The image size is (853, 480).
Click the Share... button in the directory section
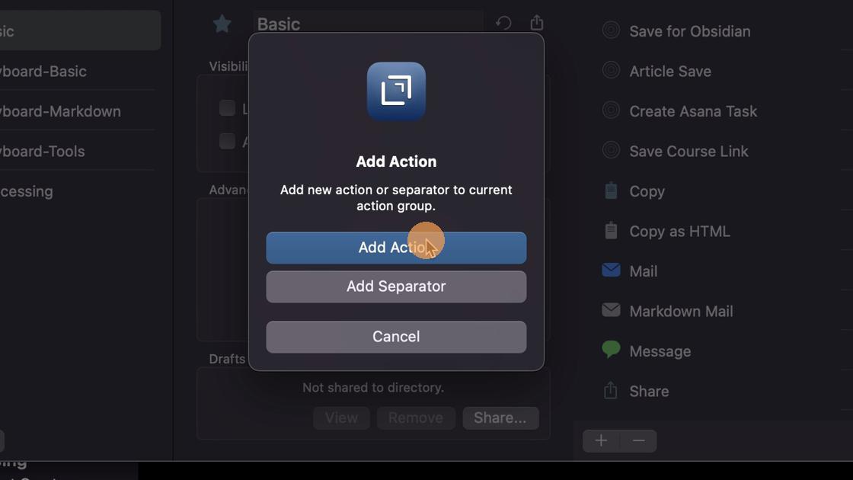pos(500,418)
